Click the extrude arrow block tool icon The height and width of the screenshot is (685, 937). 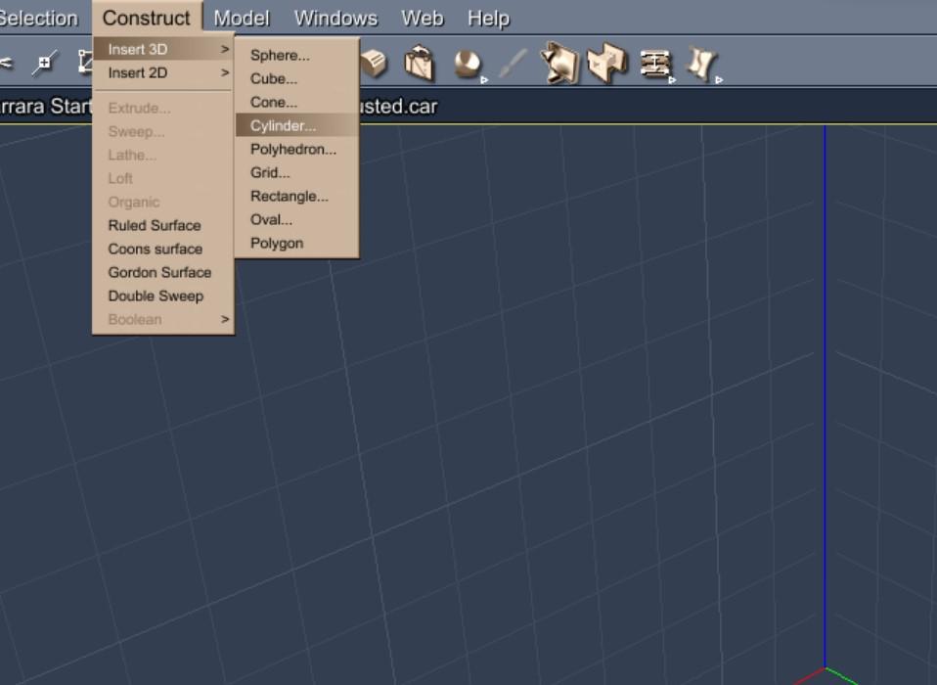[x=559, y=63]
